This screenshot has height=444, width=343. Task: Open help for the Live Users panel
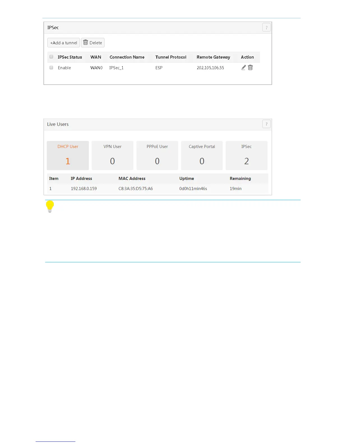point(266,124)
